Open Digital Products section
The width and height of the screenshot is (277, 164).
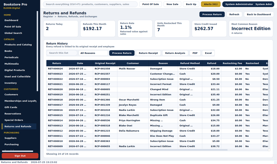pos(19,70)
